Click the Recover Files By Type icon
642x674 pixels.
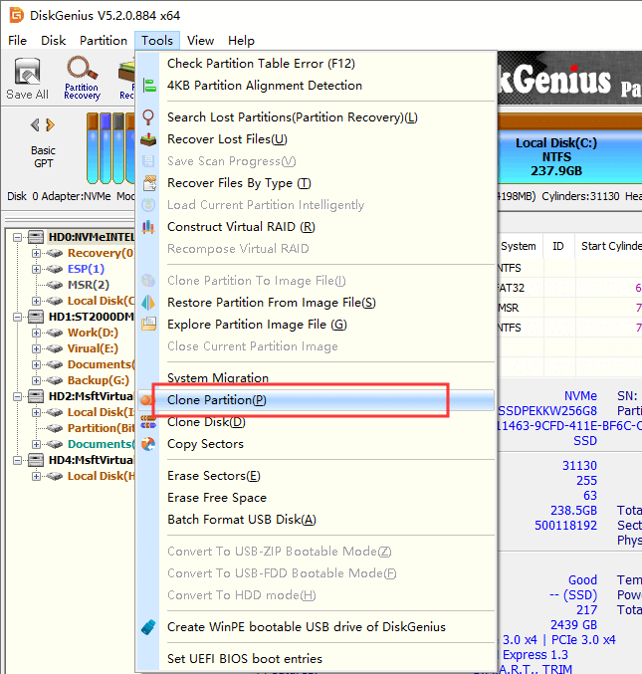[x=149, y=183]
